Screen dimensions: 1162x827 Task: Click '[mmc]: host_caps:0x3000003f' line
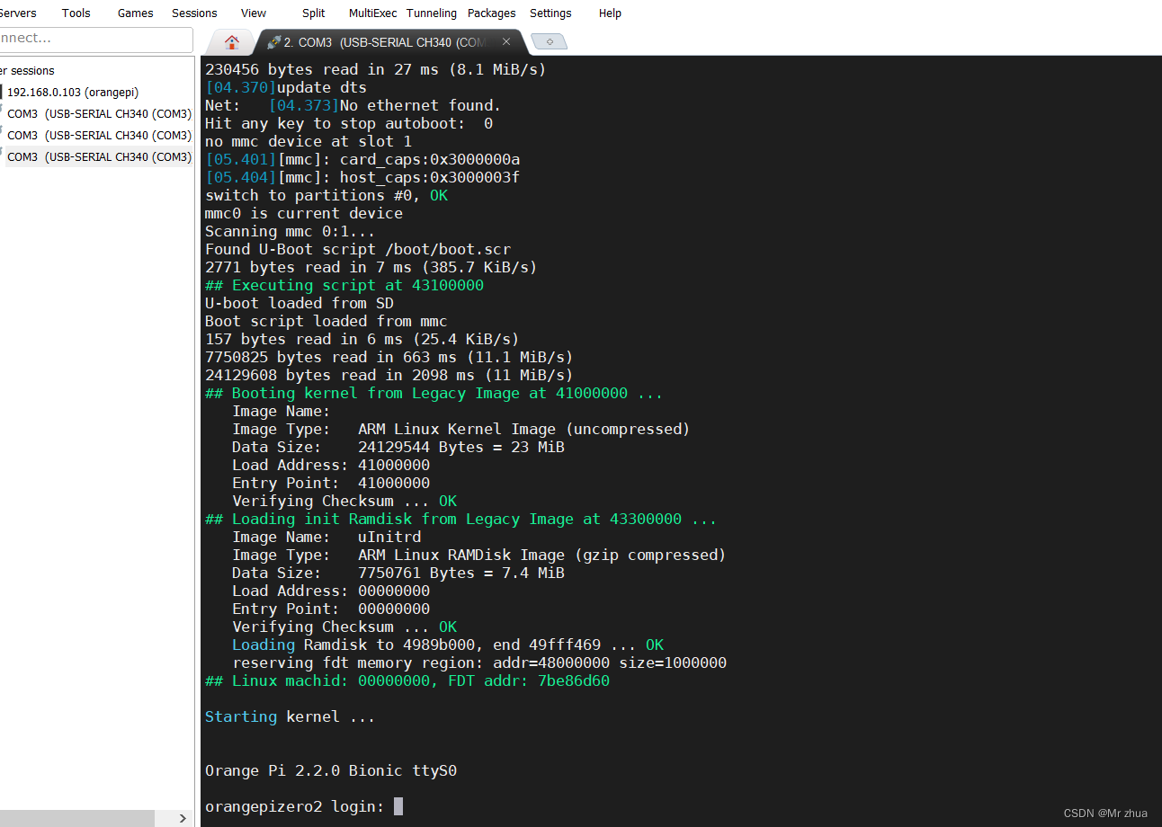[x=362, y=177]
